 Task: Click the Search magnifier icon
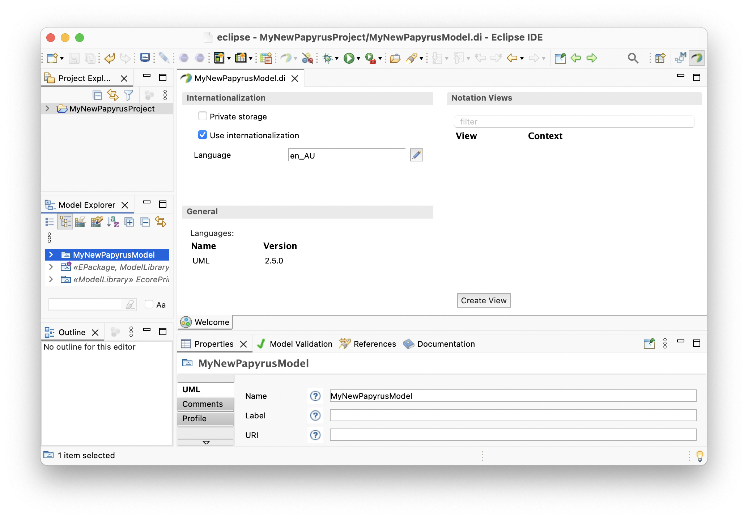[633, 58]
